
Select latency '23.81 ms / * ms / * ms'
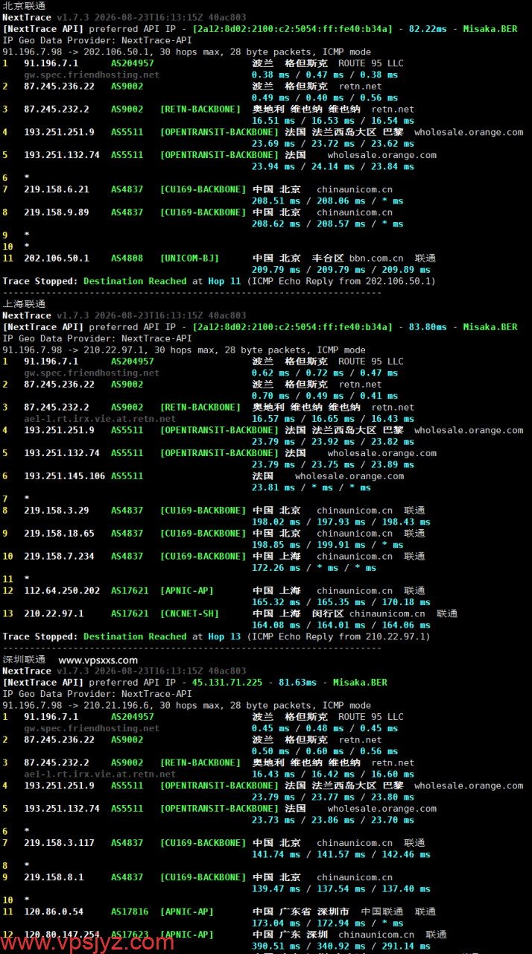click(311, 488)
